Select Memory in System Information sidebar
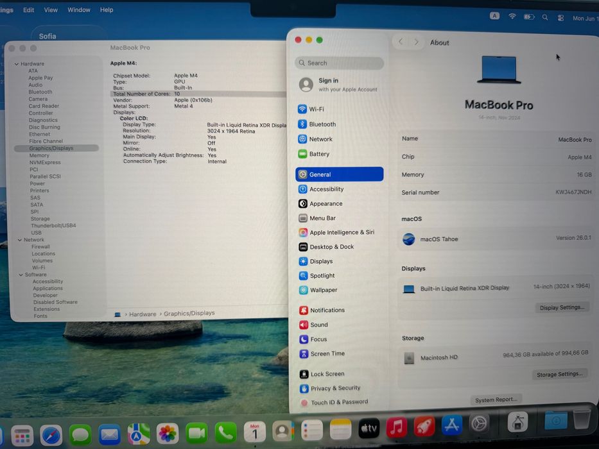Screen dimensions: 599x449 pyautogui.click(x=39, y=155)
